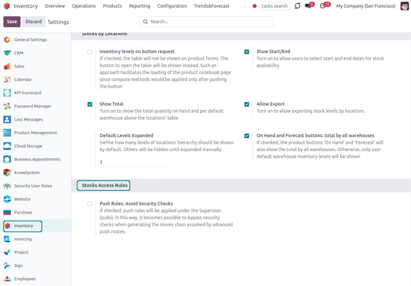Open the Reporting menu
411x286 pixels.
coord(139,6)
